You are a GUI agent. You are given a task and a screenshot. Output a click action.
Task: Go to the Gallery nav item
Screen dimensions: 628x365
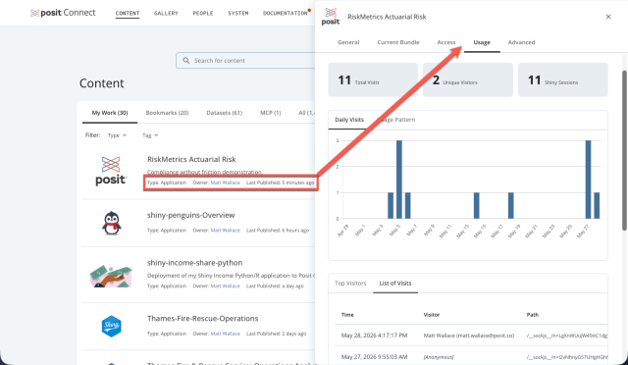click(x=166, y=13)
